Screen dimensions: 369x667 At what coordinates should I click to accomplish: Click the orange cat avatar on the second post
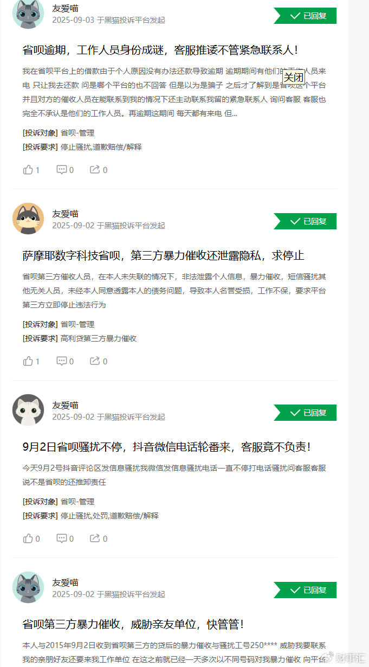click(28, 219)
